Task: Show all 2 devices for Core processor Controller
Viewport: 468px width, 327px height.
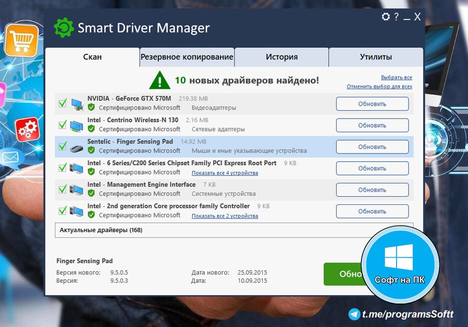Action: (225, 216)
